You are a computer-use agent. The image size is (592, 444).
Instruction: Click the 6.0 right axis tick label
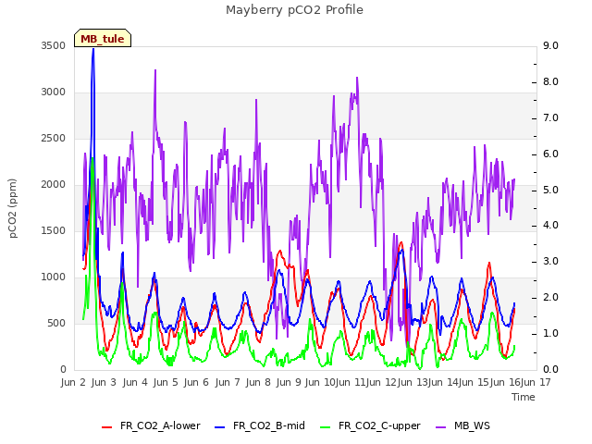550,154
